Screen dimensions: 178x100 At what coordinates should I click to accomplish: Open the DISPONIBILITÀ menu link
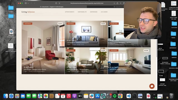coord(82,12)
